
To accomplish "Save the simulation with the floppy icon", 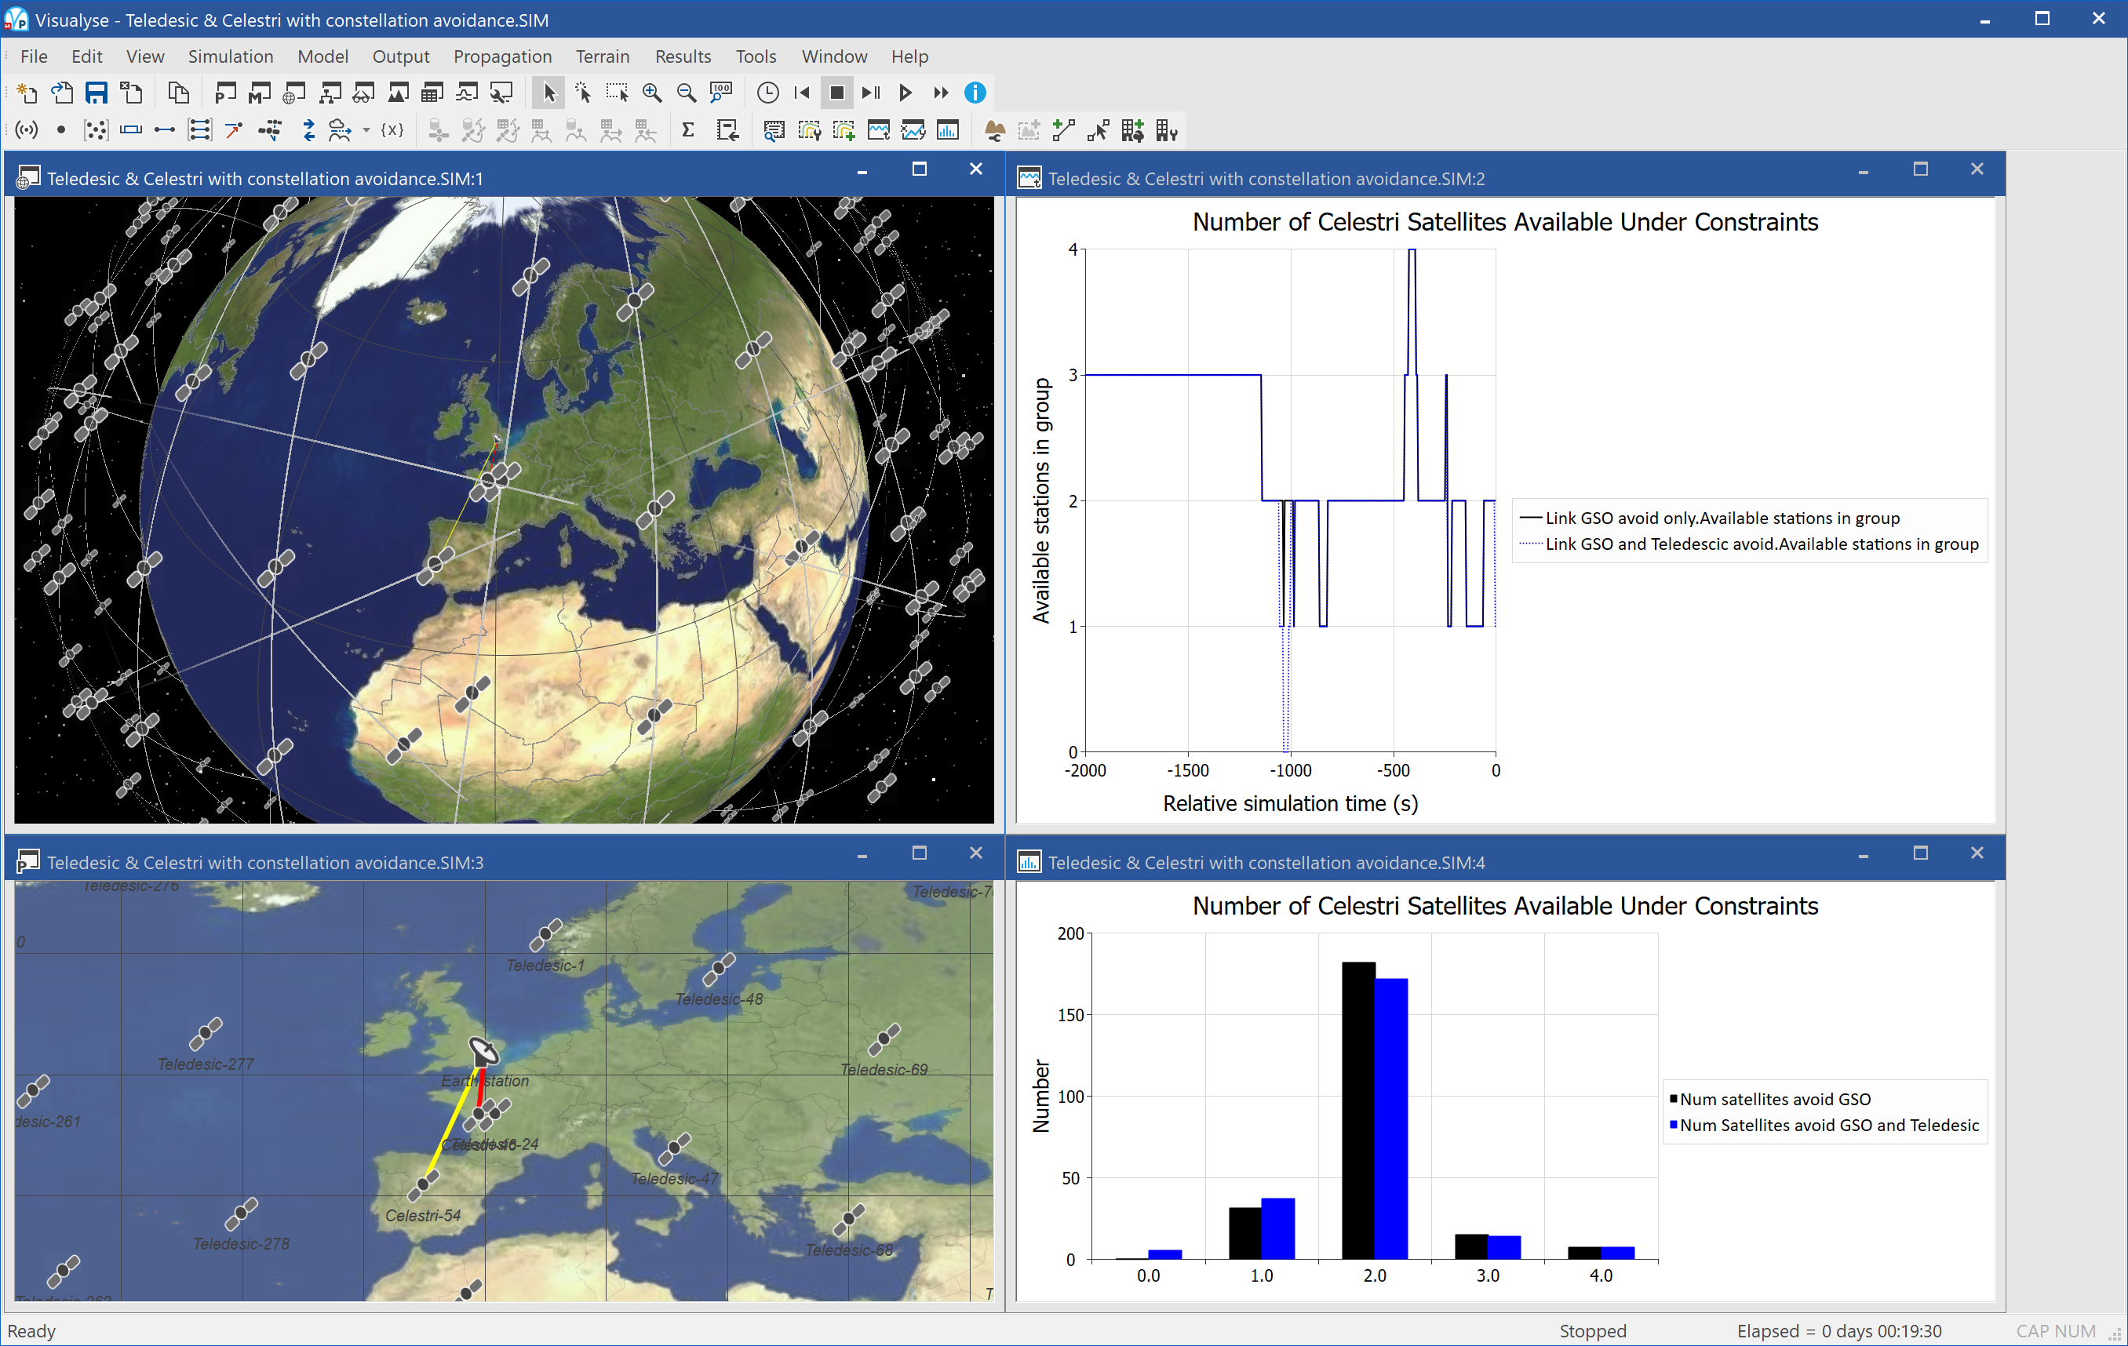I will point(97,93).
